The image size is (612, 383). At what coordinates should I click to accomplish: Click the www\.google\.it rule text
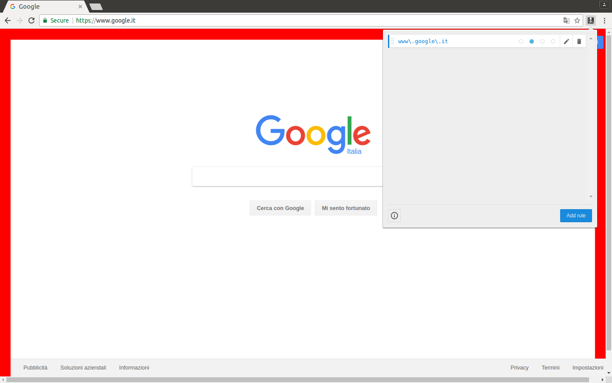[423, 42]
